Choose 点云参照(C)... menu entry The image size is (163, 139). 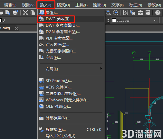click(x=71, y=45)
